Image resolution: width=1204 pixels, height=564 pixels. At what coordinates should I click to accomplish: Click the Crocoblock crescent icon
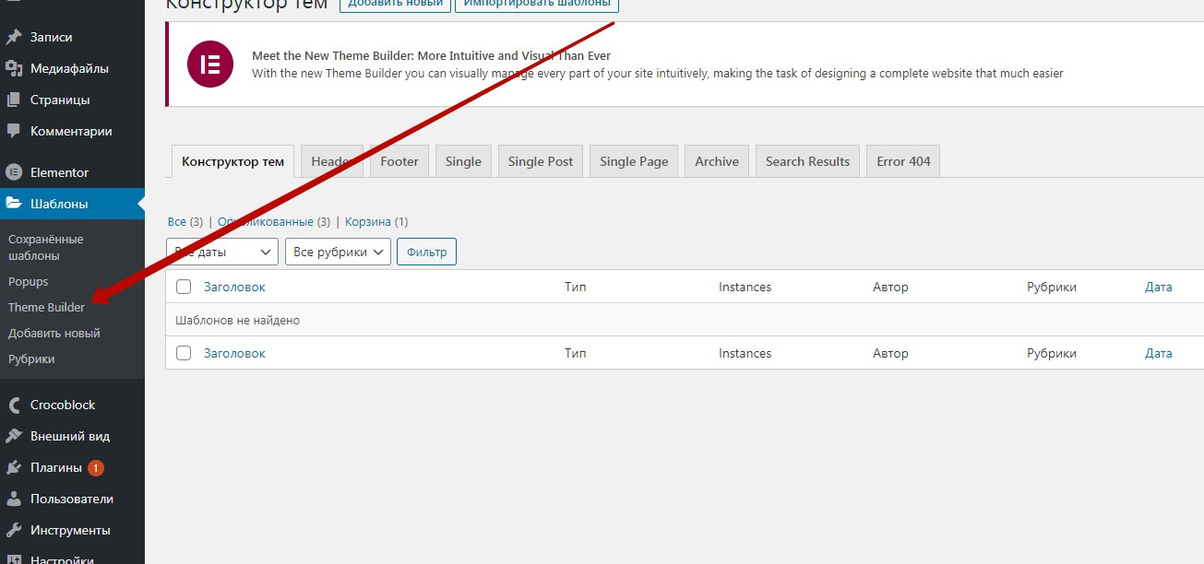14,405
